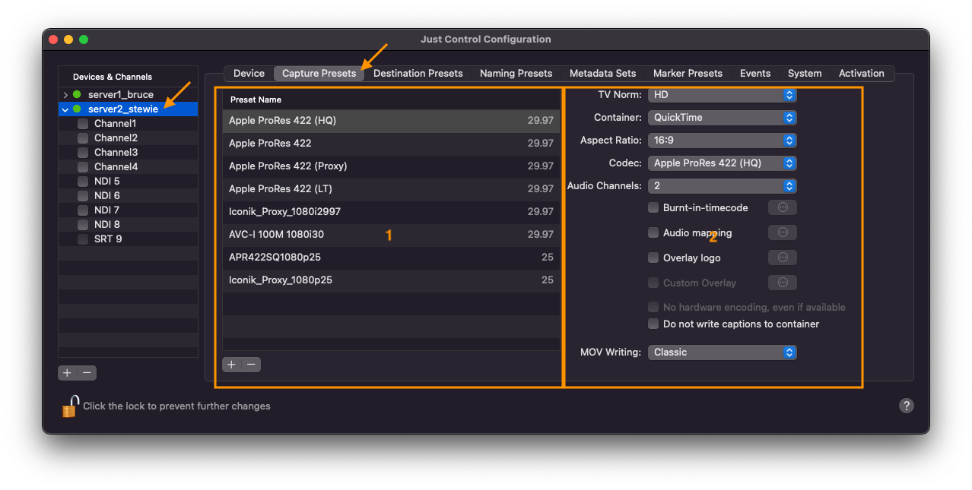Add a device using the sidebar plus button
Viewport: 972px width, 490px height.
pos(68,373)
